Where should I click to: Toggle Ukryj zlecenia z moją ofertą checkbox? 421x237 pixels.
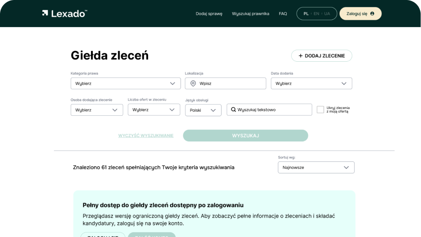point(320,109)
